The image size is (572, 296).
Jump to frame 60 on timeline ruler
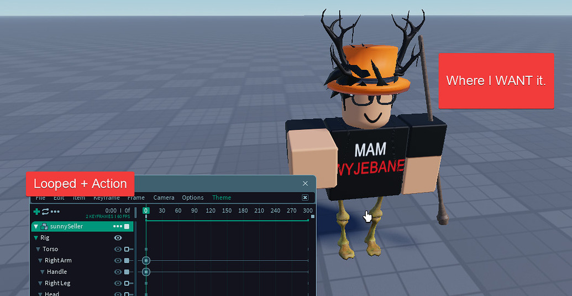coord(178,210)
